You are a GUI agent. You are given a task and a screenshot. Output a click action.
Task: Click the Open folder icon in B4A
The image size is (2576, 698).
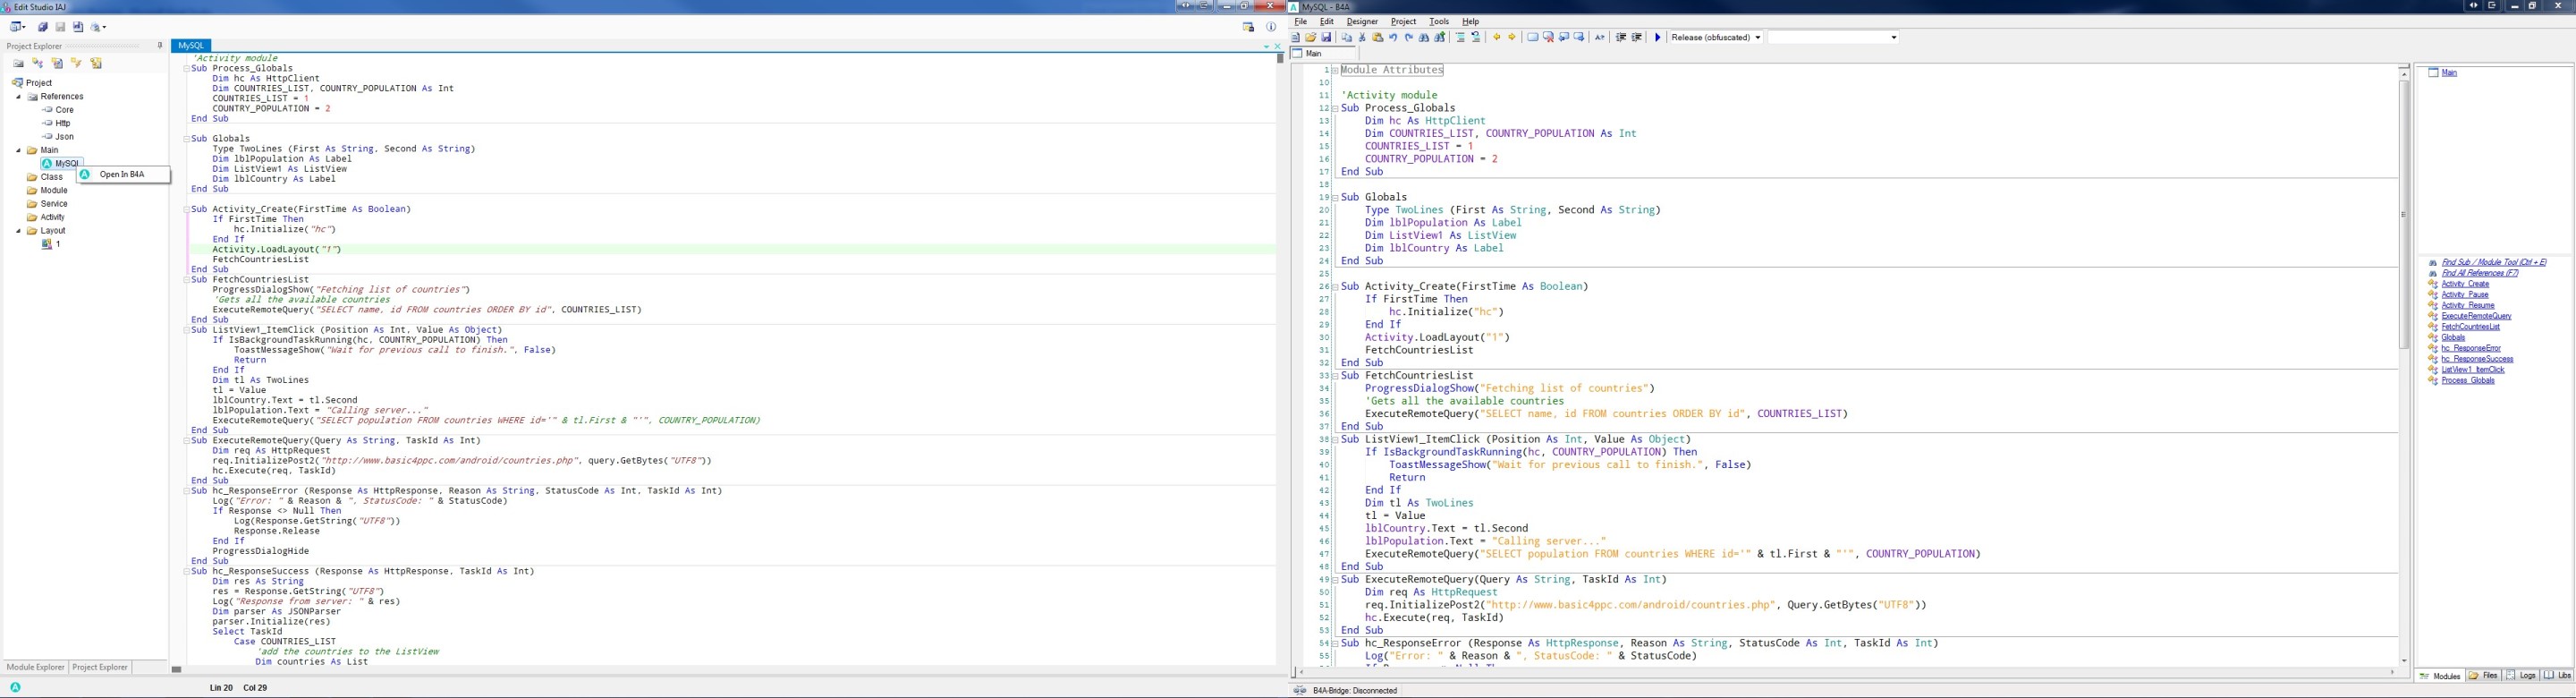(x=1311, y=38)
